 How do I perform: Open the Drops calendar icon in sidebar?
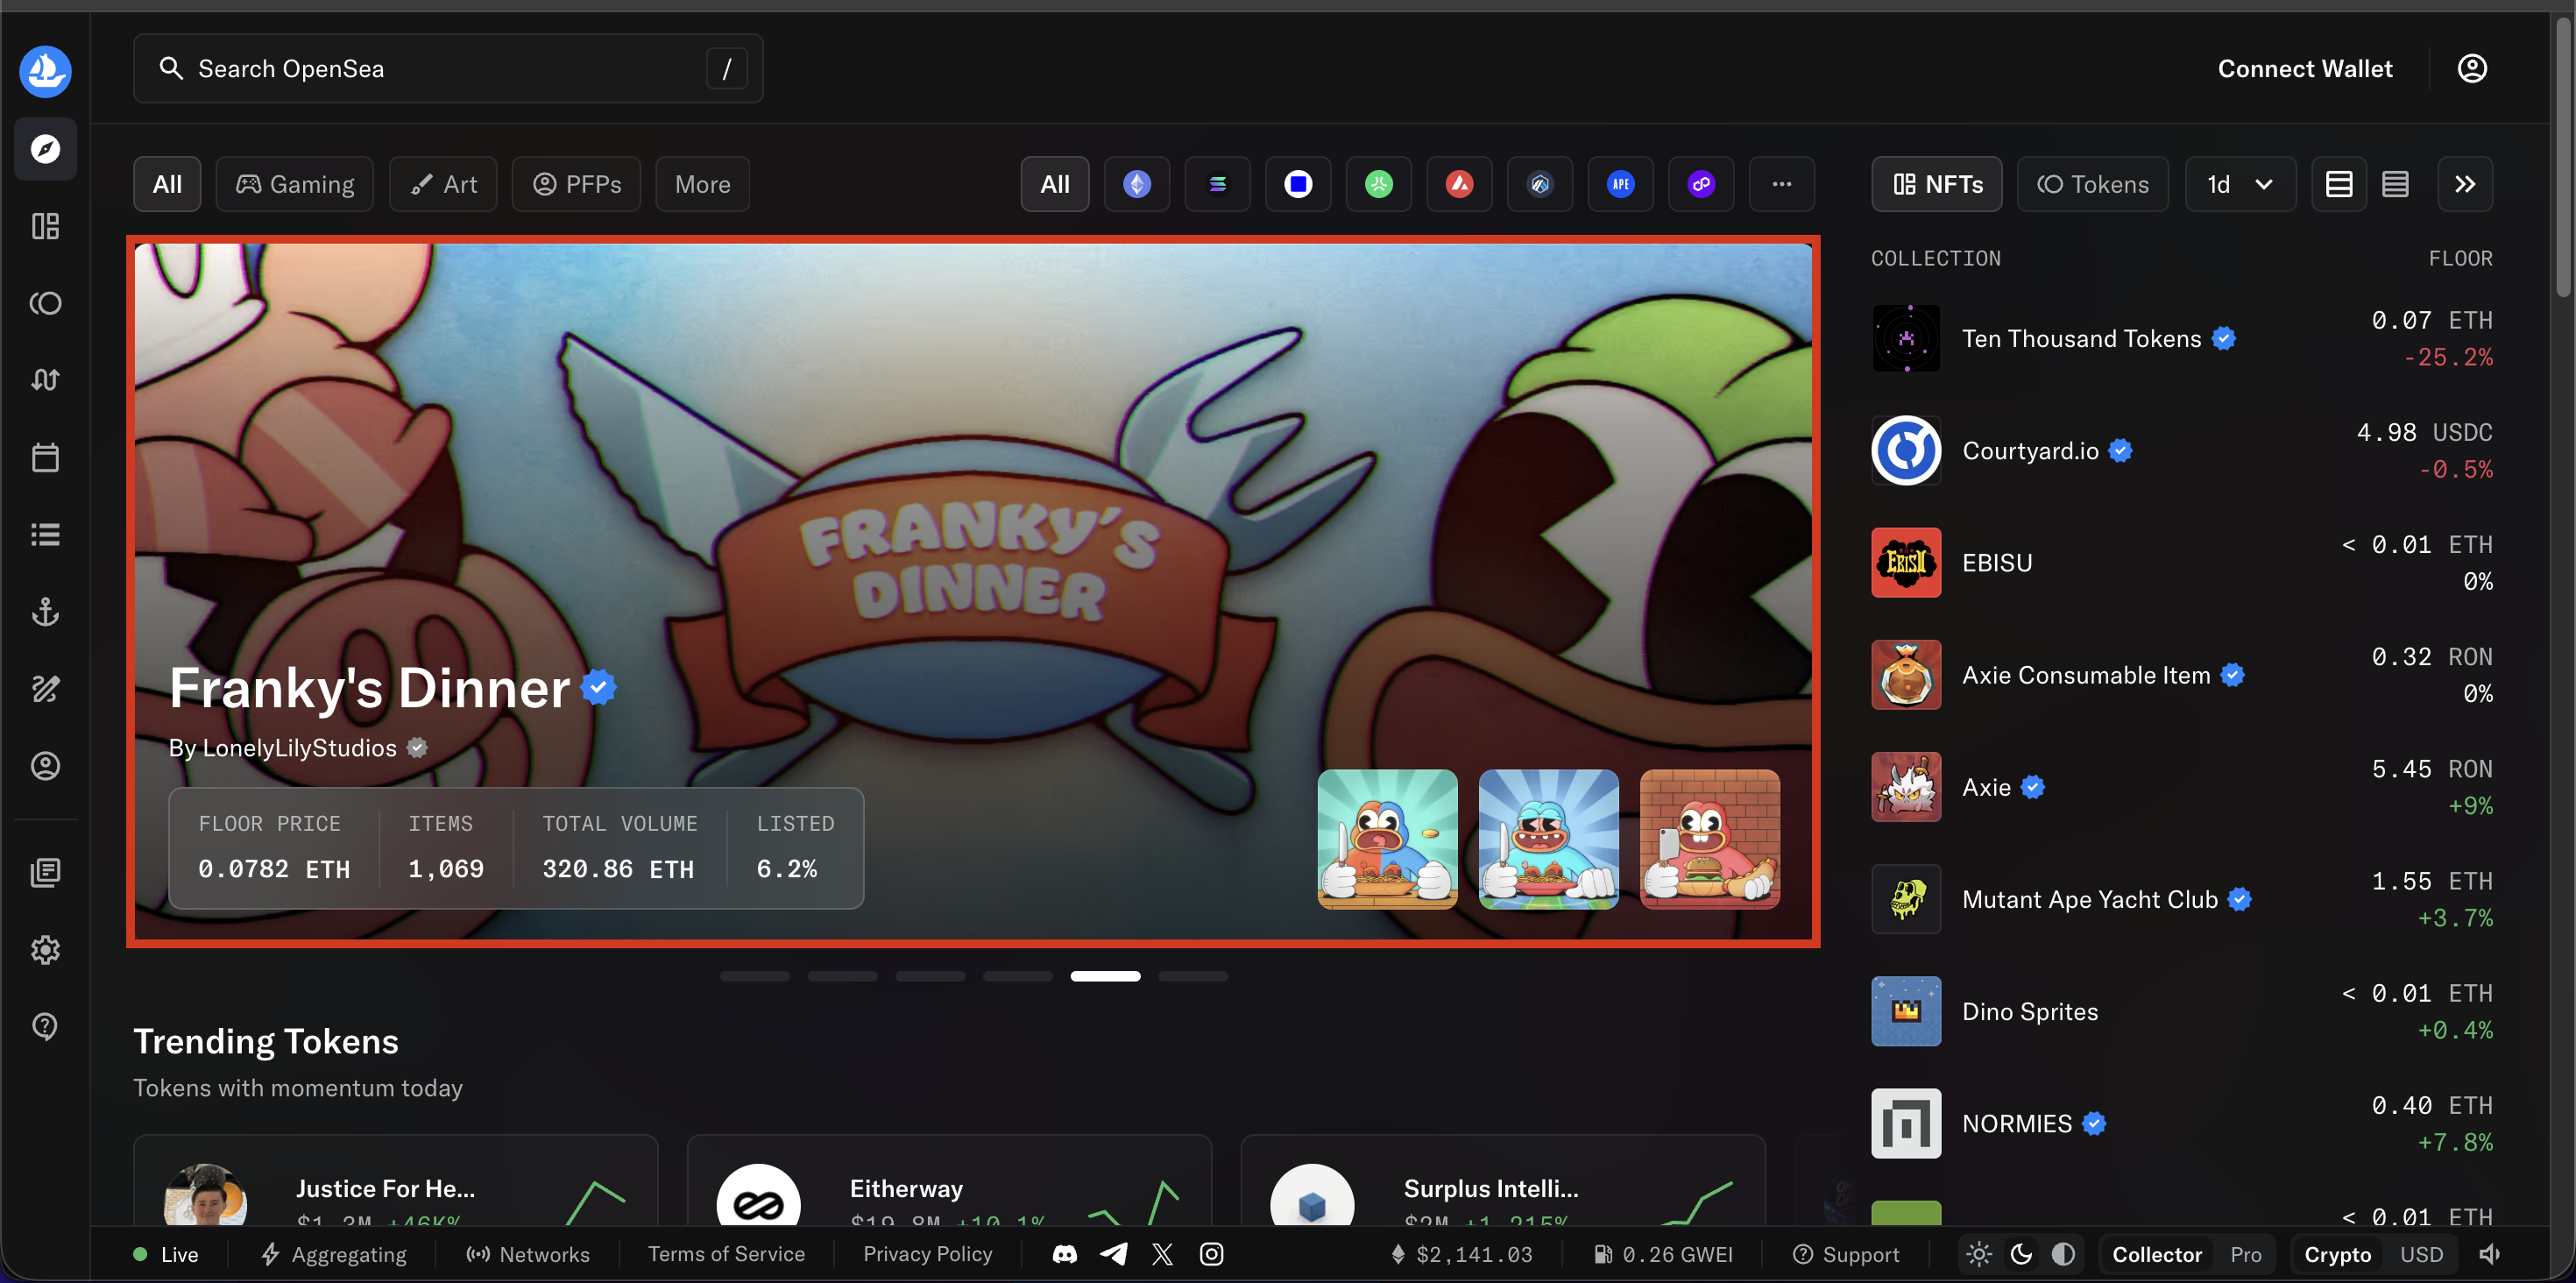pyautogui.click(x=45, y=458)
